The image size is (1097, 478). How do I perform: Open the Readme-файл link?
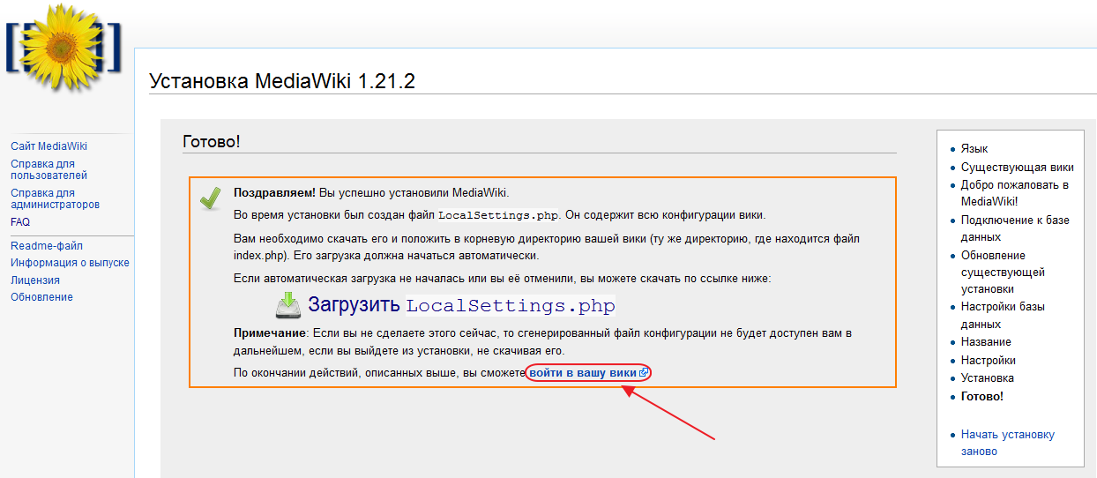coord(47,246)
